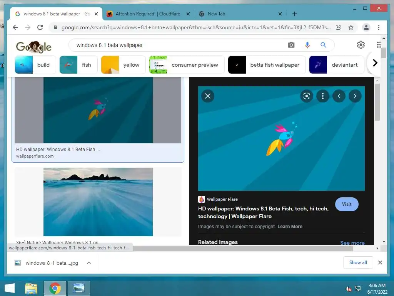The width and height of the screenshot is (394, 296).
Task: Filter results by betta fish wallpaper chip
Action: tap(267, 65)
